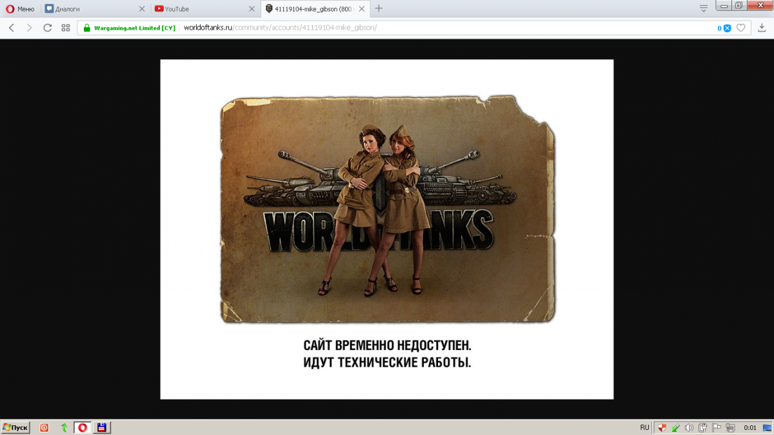The height and width of the screenshot is (435, 774).
Task: Add page to bookmarks with heart icon
Action: click(x=741, y=28)
